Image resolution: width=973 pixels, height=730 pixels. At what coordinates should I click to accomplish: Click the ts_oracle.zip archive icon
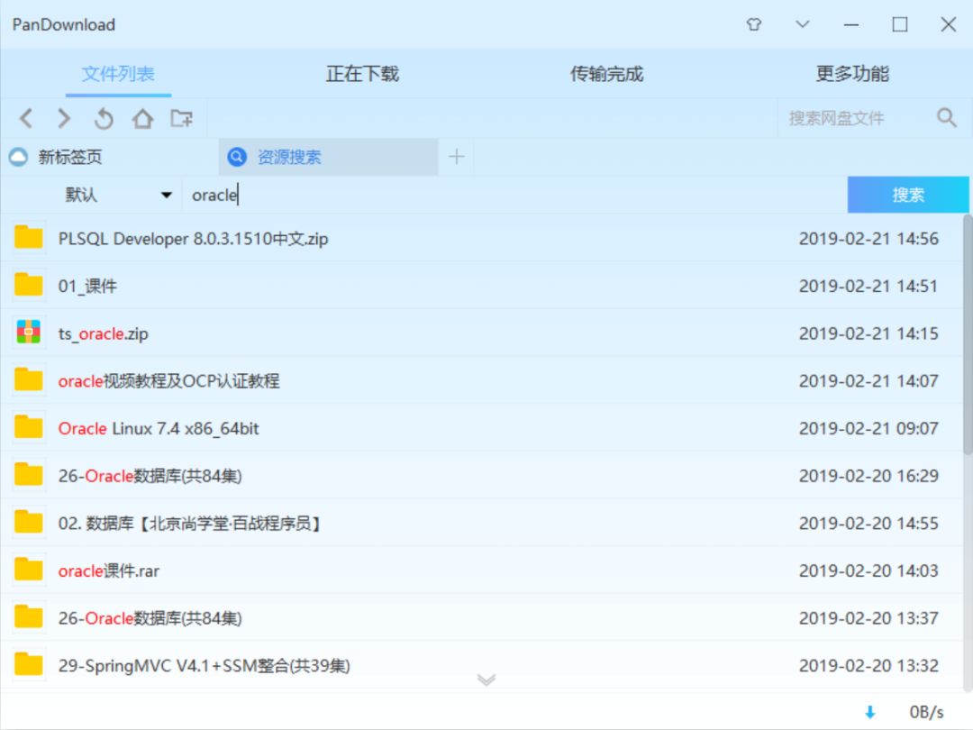[x=29, y=332]
